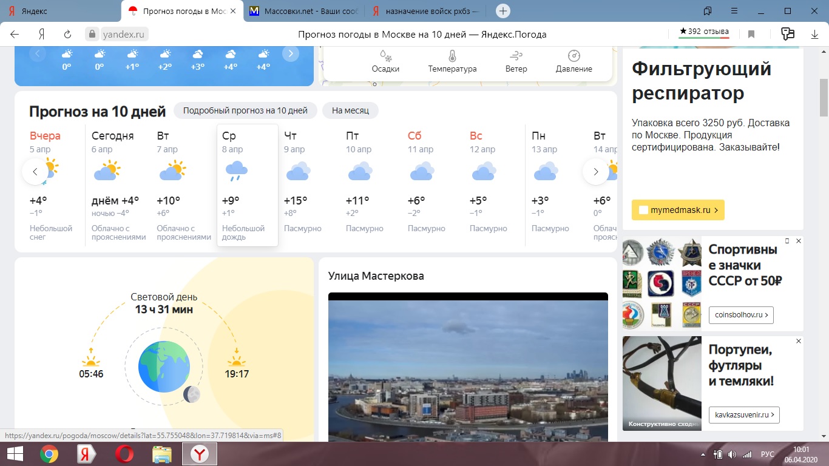Click the moon icon near the globe
Screen dimensions: 829x466
[192, 394]
